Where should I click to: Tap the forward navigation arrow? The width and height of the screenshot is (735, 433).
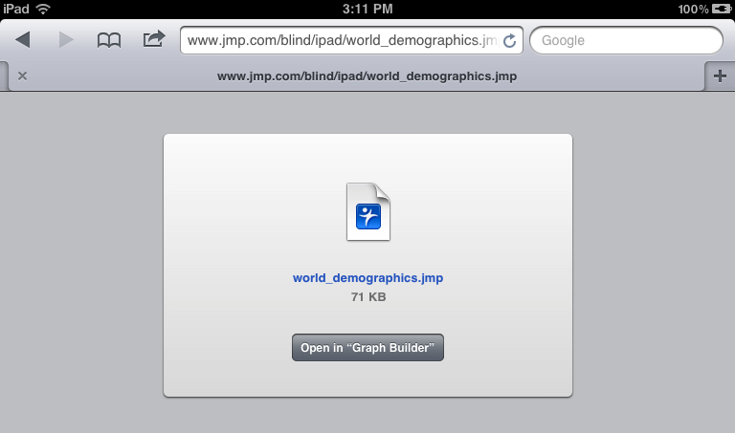click(x=66, y=40)
